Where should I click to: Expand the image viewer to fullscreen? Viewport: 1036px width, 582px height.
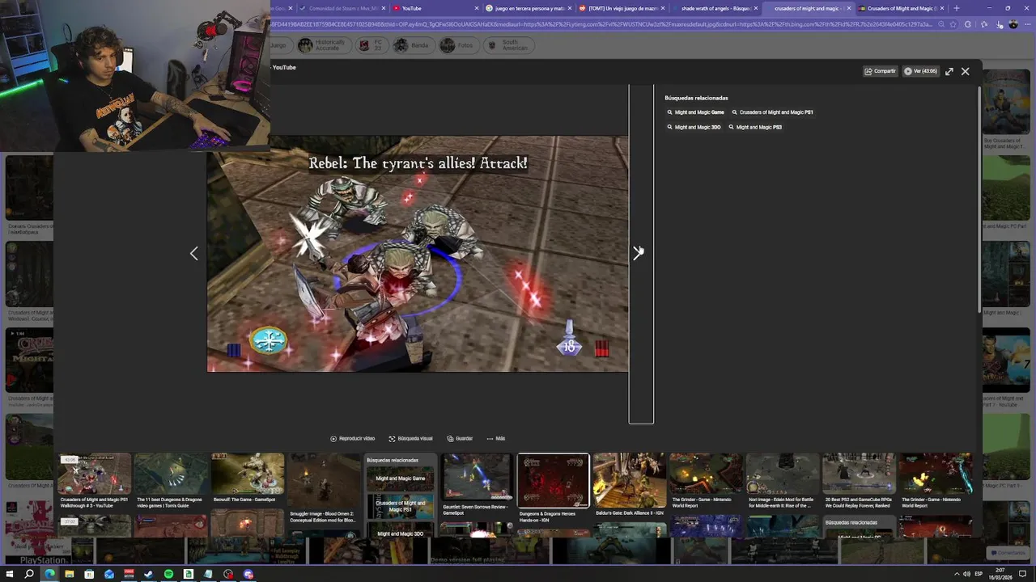point(949,71)
